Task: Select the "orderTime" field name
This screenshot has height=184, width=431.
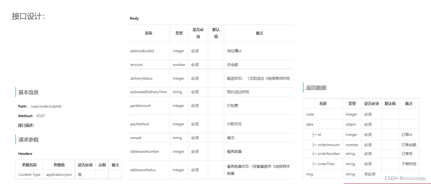Action: point(326,164)
